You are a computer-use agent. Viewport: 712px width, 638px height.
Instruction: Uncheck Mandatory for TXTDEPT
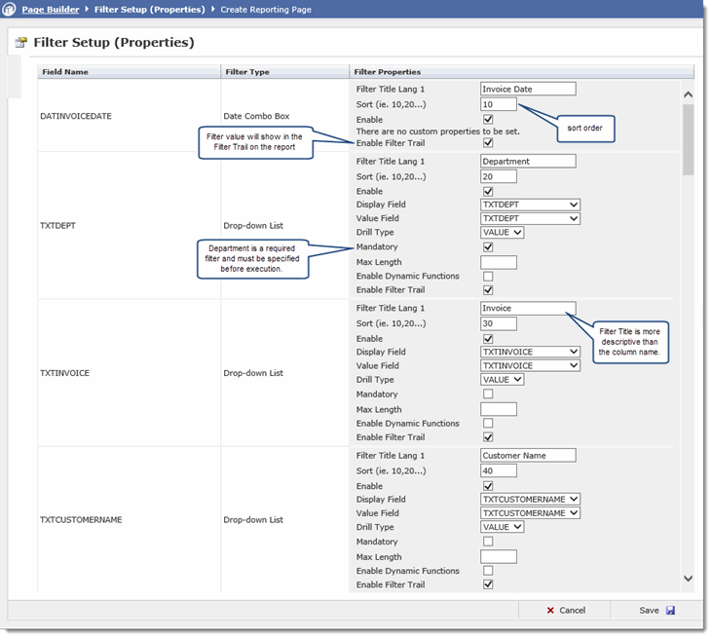(488, 247)
